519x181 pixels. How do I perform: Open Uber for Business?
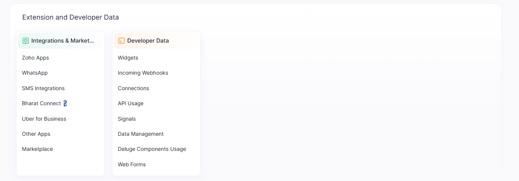coord(44,119)
